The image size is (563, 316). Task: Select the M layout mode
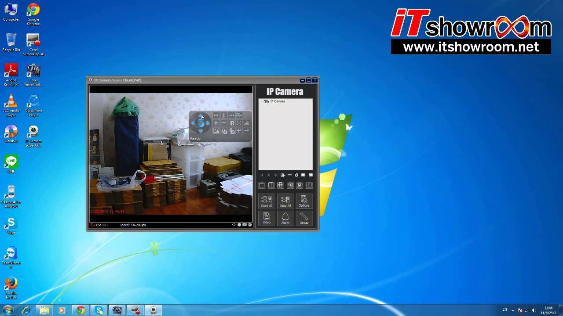click(x=300, y=185)
